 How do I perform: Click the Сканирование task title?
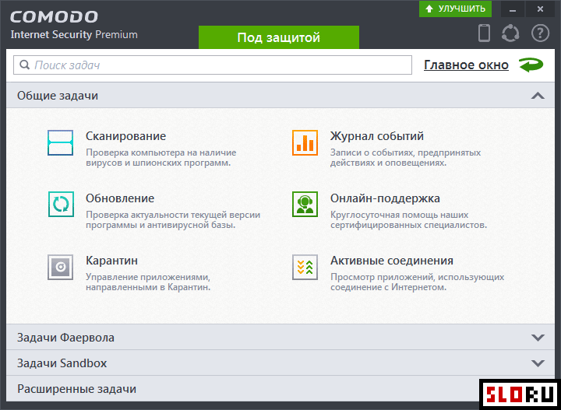tap(125, 136)
